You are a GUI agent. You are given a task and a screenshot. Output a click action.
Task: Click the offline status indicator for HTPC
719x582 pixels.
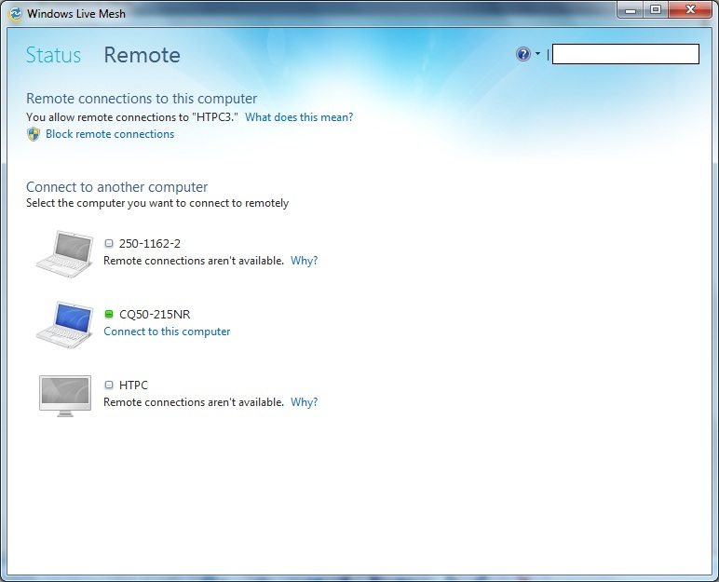(x=109, y=385)
